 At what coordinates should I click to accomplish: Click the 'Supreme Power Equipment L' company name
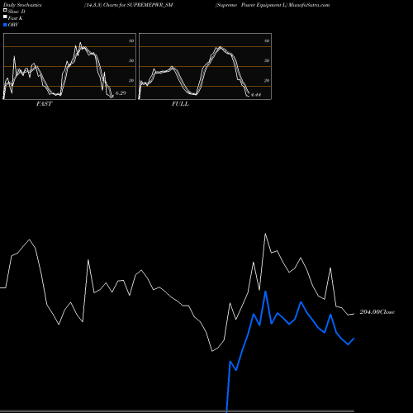pos(251,5)
